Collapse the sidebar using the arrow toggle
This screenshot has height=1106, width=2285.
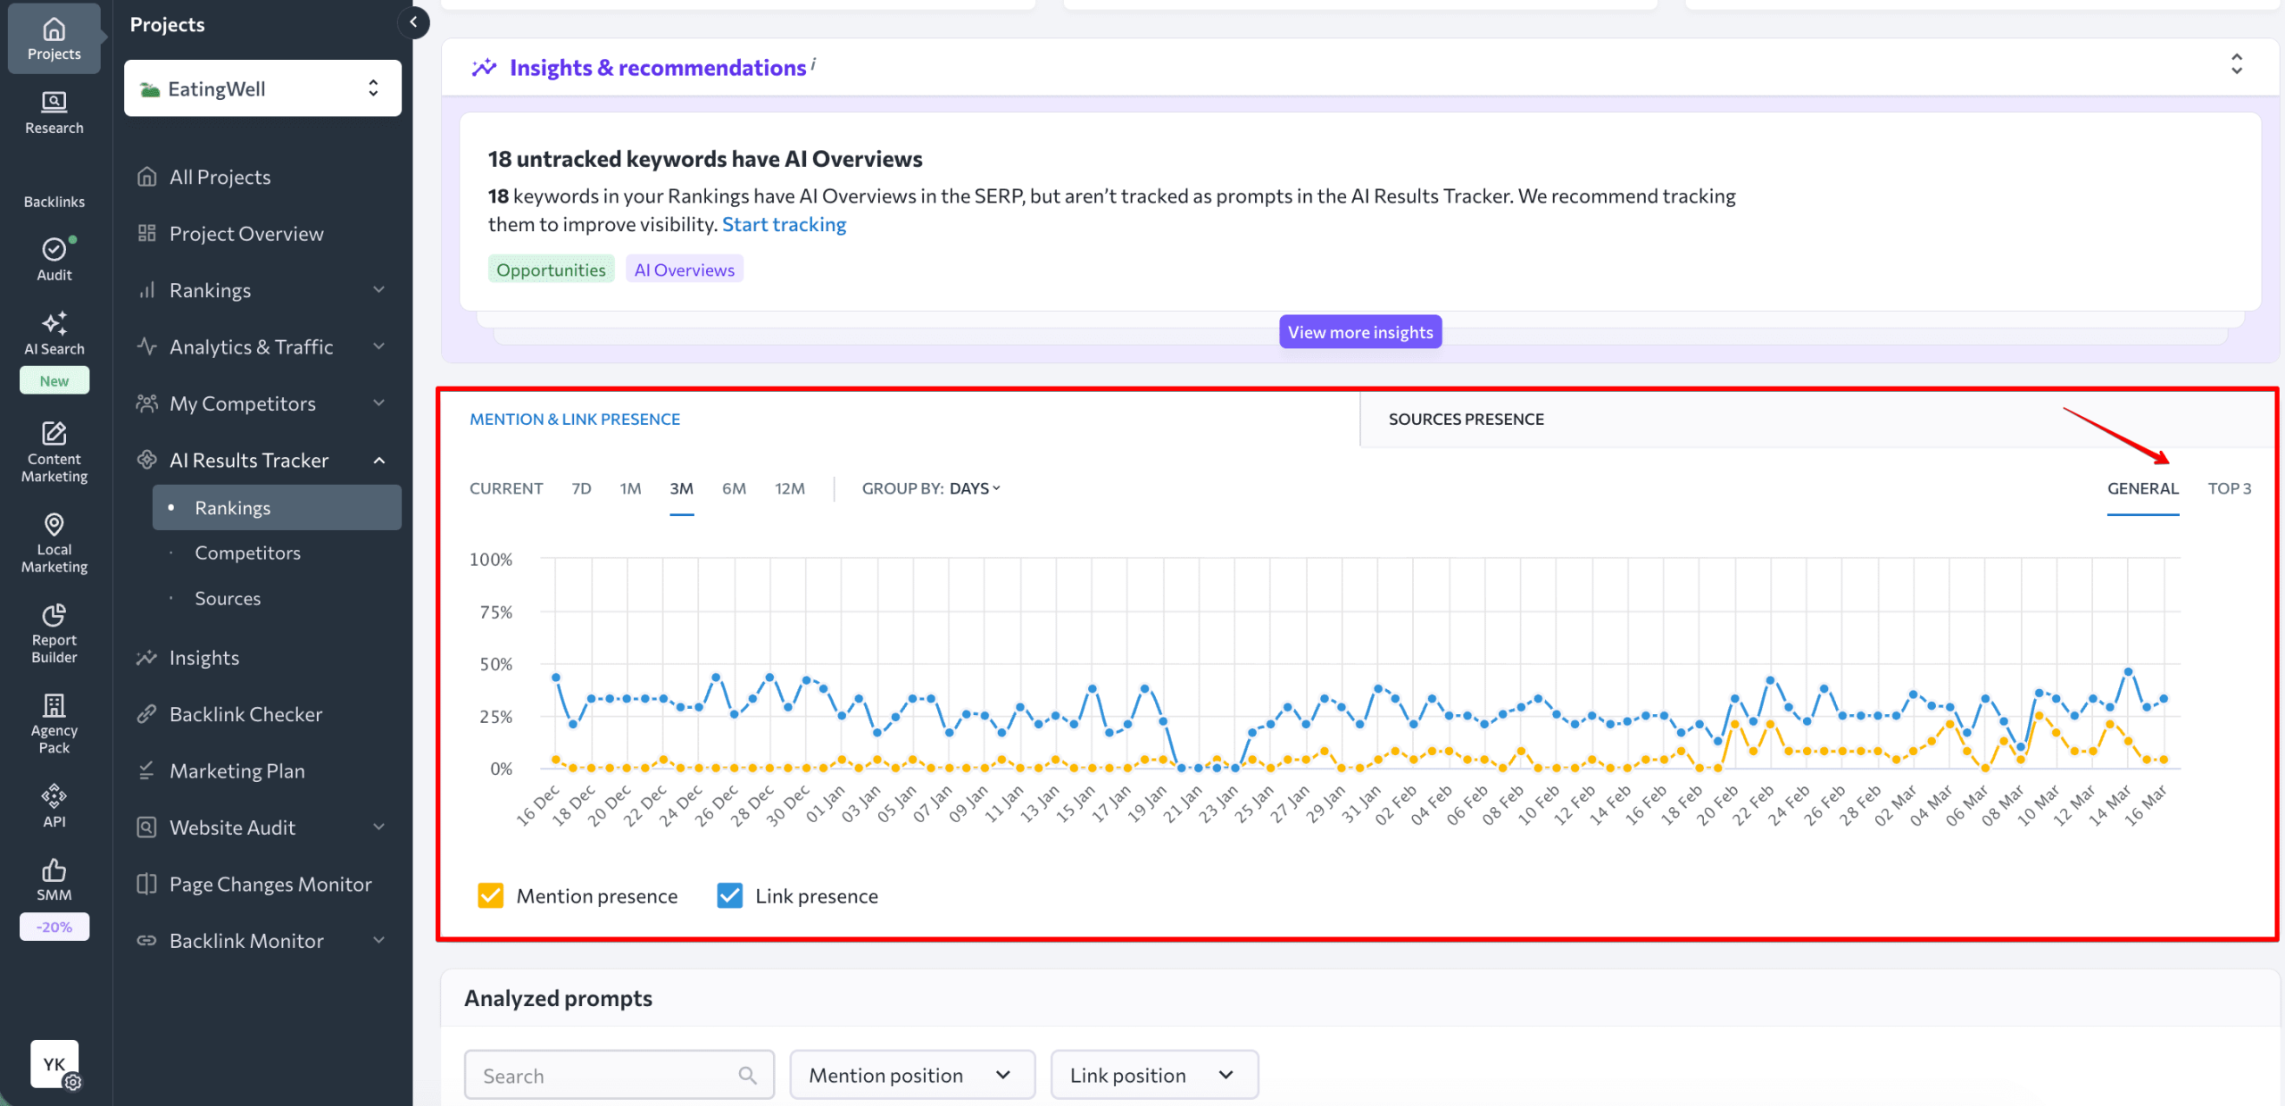pyautogui.click(x=413, y=22)
